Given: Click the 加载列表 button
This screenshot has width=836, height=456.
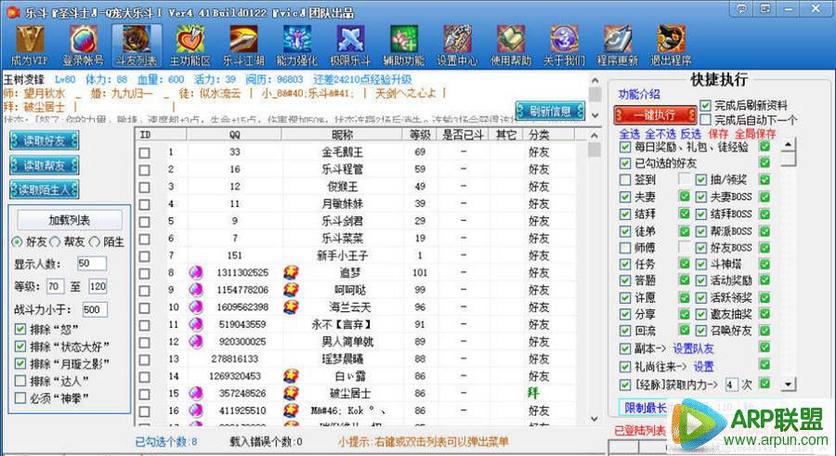Looking at the screenshot, I should click(x=70, y=220).
